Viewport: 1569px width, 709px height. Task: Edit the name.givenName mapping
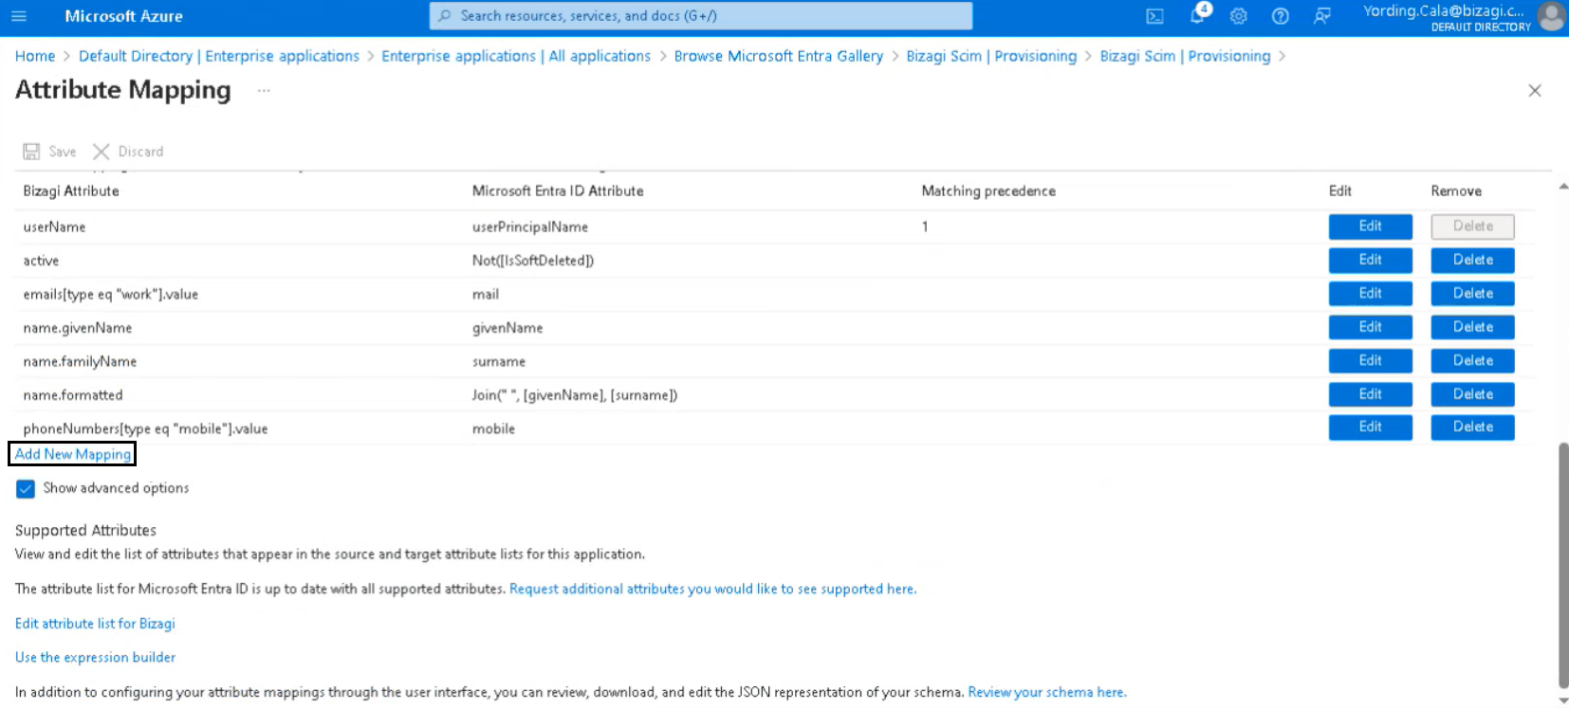point(1370,327)
